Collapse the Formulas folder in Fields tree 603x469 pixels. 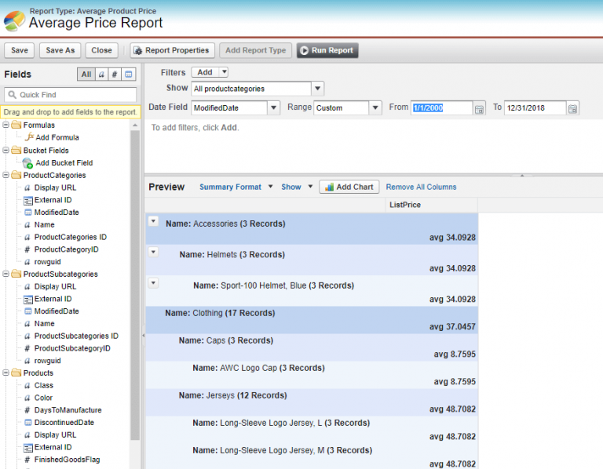pos(7,125)
